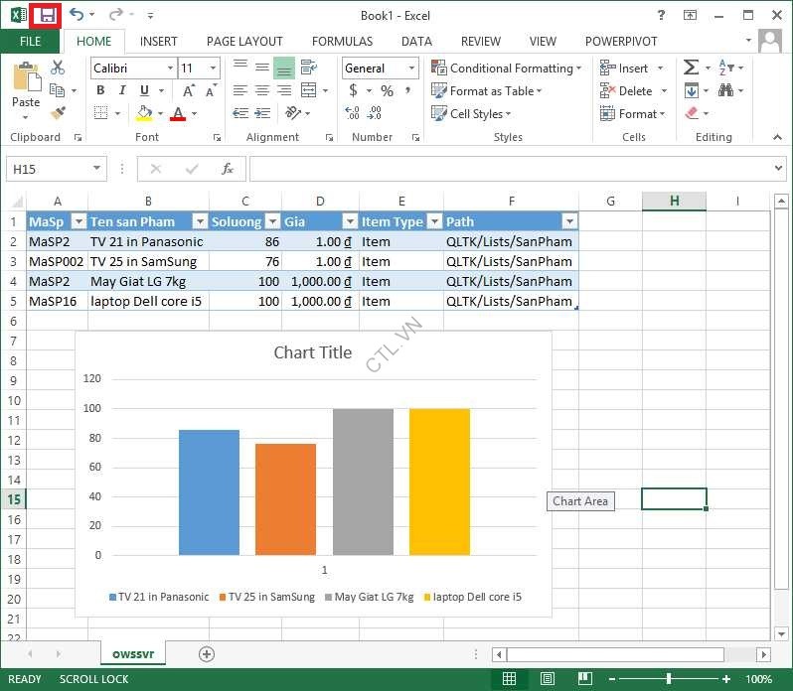Screen dimensions: 793x691
Task: Click the zoom slider in status bar
Action: tap(669, 679)
